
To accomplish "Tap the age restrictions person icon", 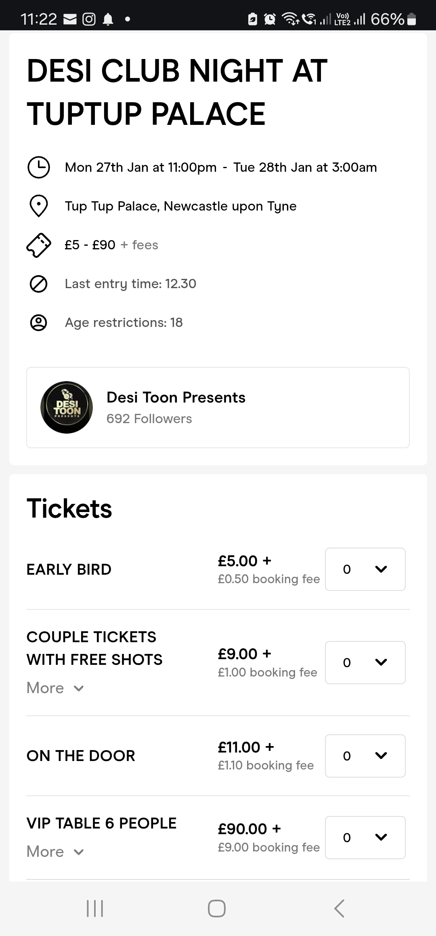I will 39,323.
